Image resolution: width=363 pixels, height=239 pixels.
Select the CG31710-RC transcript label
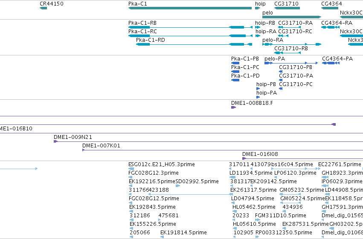tap(295, 32)
